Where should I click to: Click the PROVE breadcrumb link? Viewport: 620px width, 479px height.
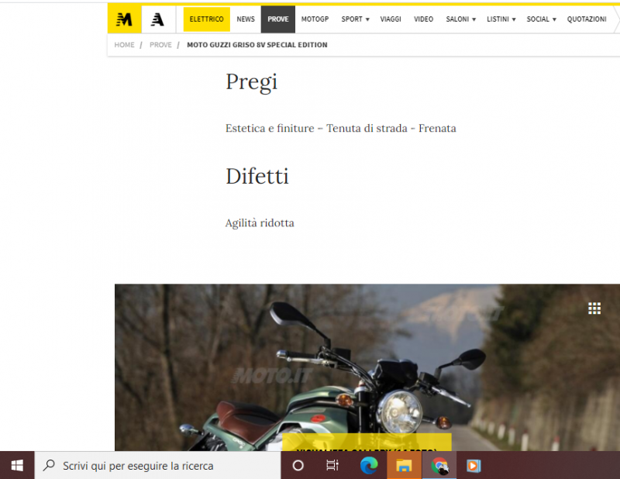(x=160, y=45)
